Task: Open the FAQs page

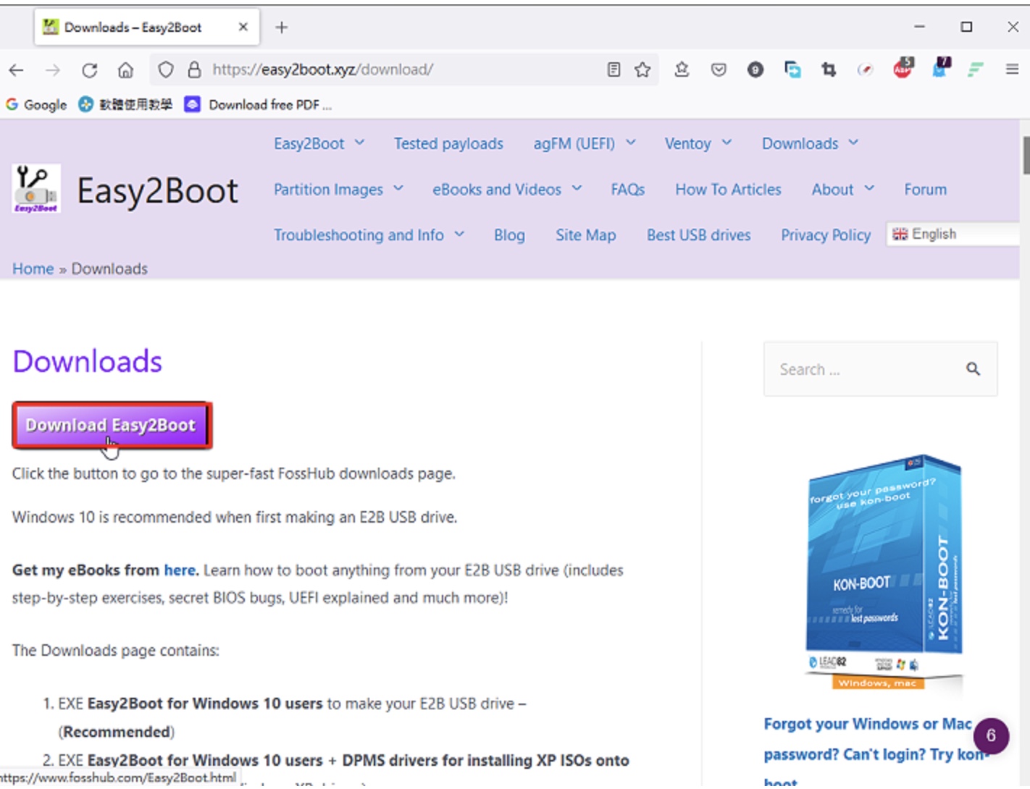Action: click(627, 190)
